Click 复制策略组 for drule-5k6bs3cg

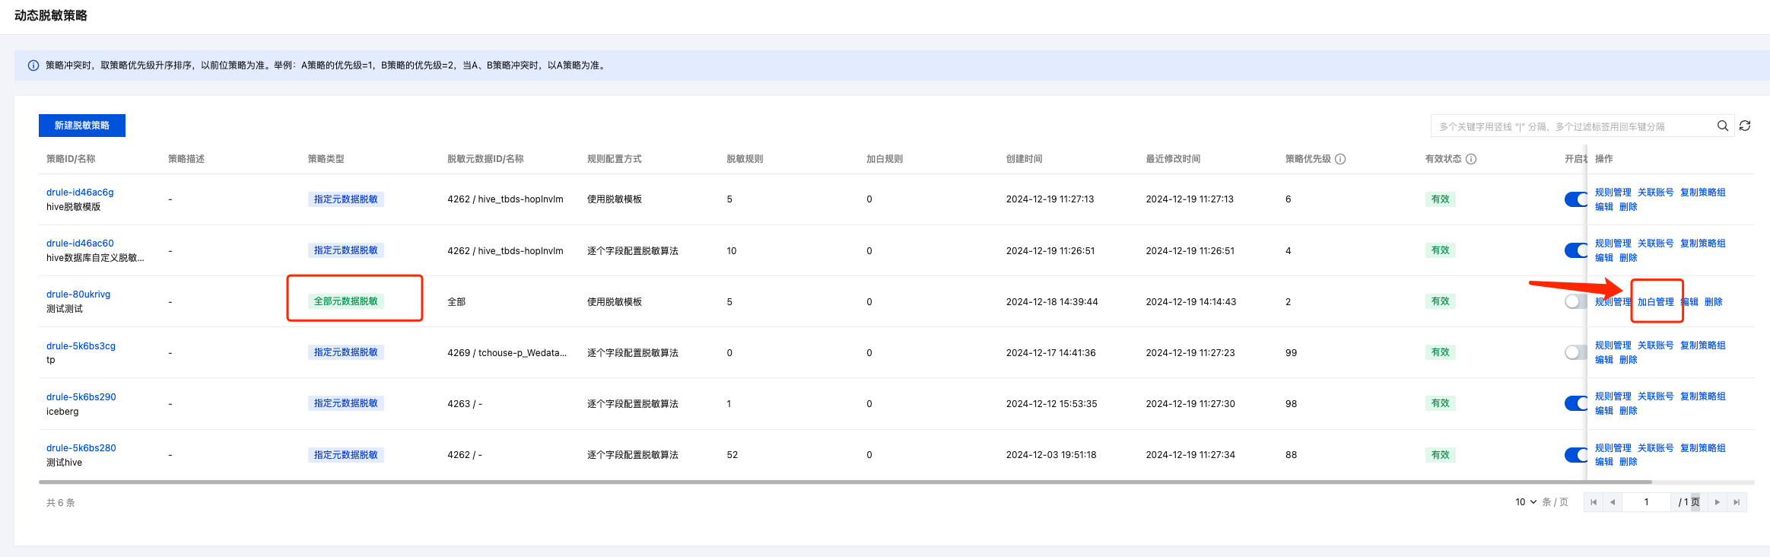point(1703,345)
